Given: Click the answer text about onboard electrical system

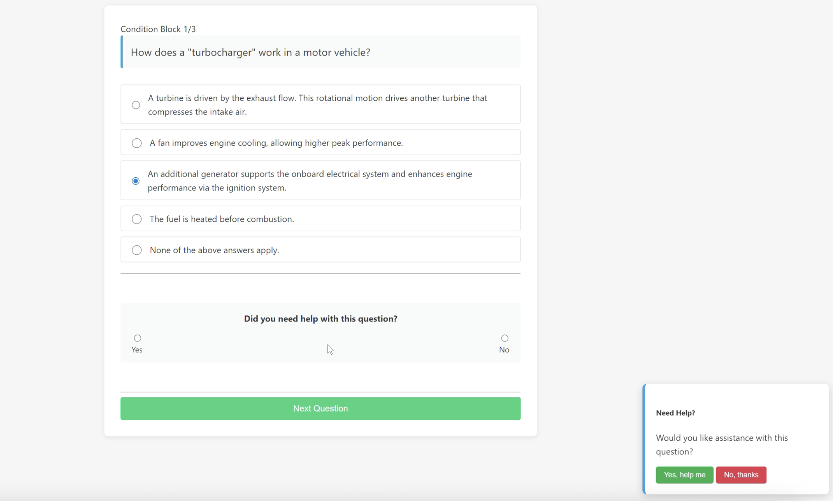Looking at the screenshot, I should click(309, 181).
